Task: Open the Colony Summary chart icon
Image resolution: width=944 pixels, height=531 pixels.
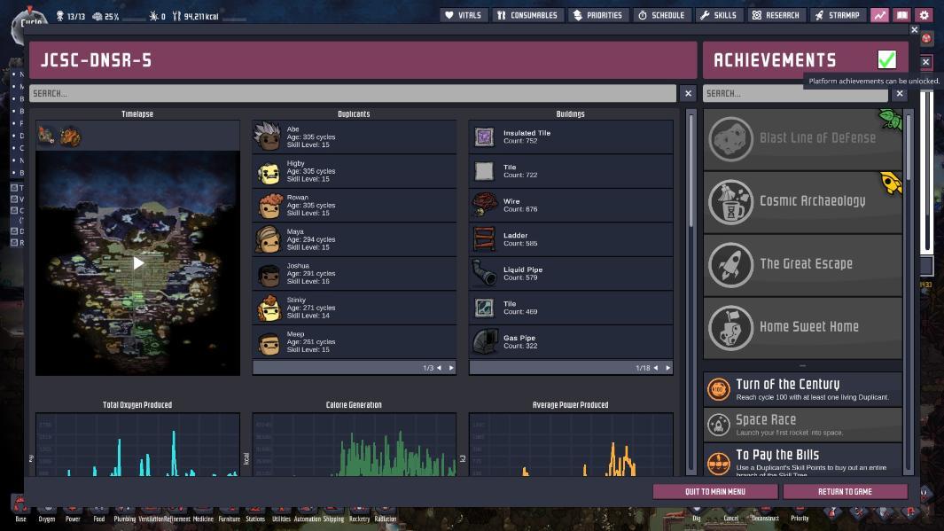Action: [879, 15]
